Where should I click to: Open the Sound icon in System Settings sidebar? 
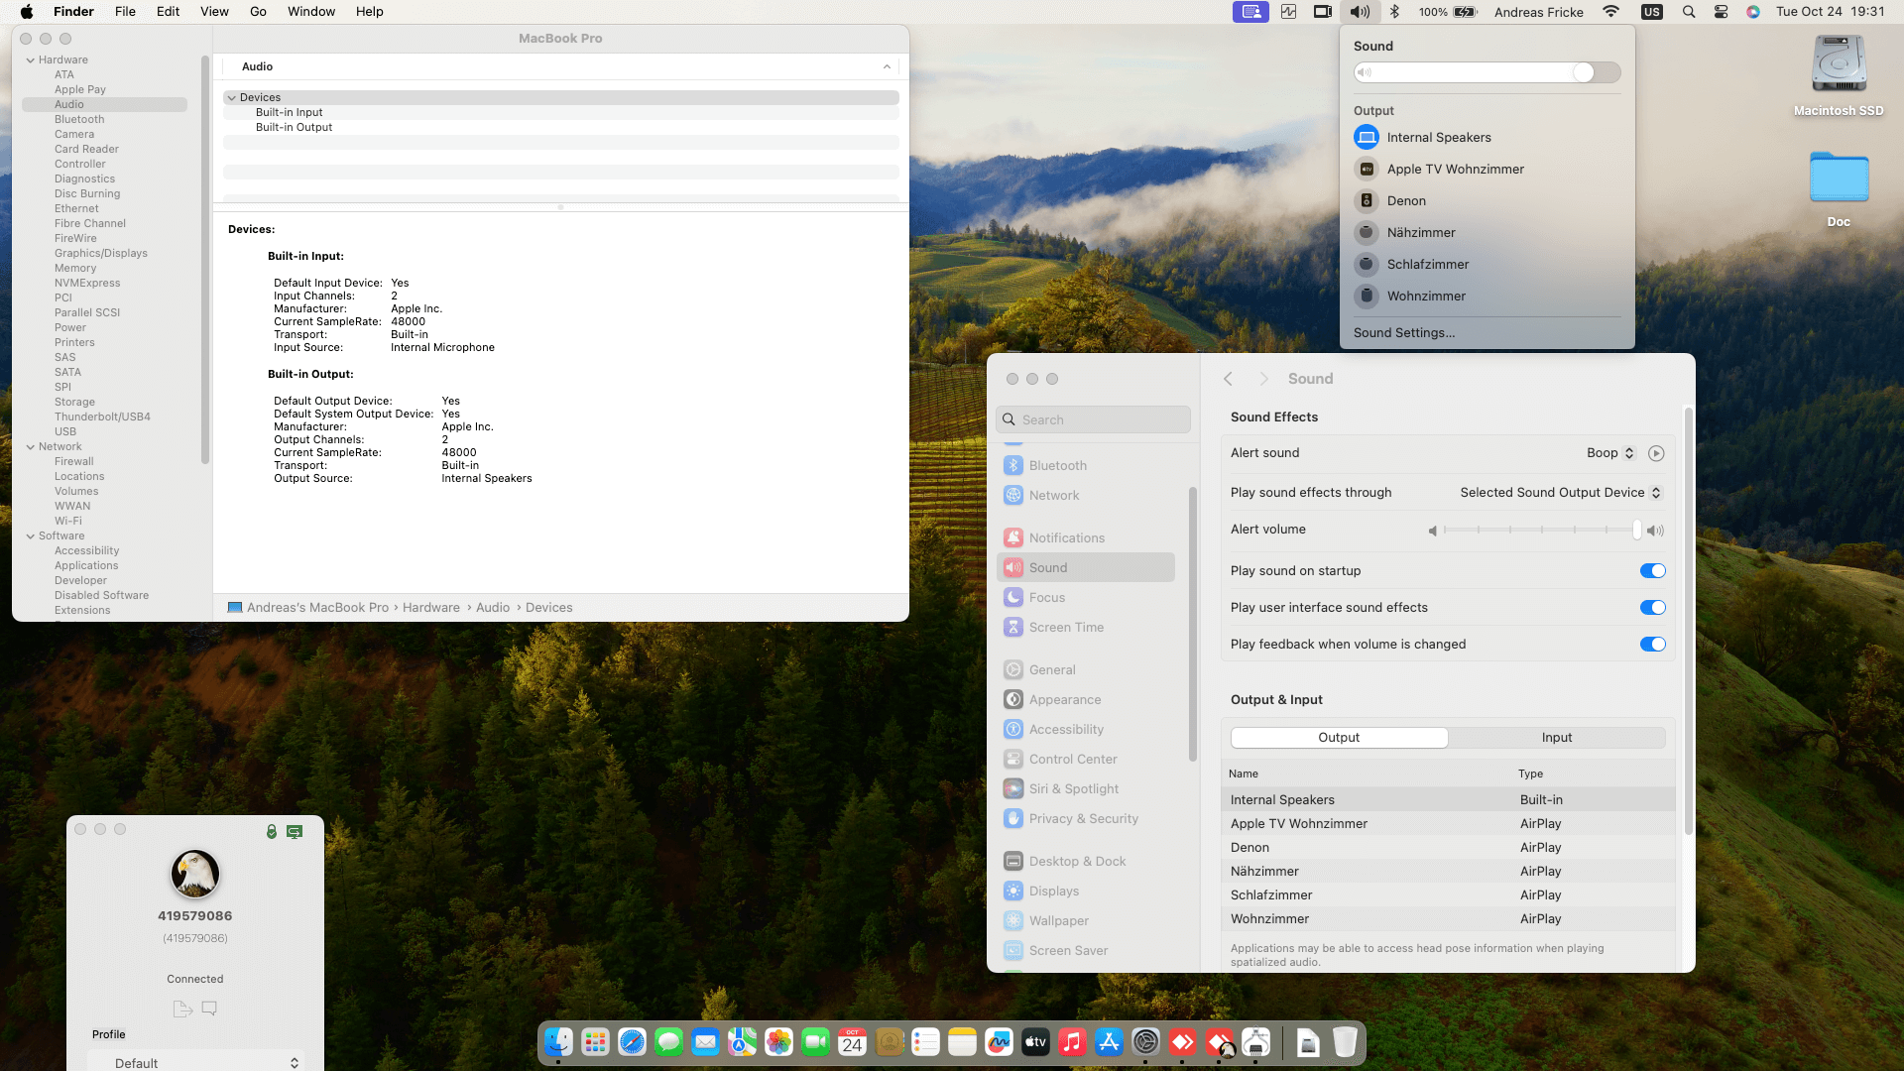coord(1012,567)
